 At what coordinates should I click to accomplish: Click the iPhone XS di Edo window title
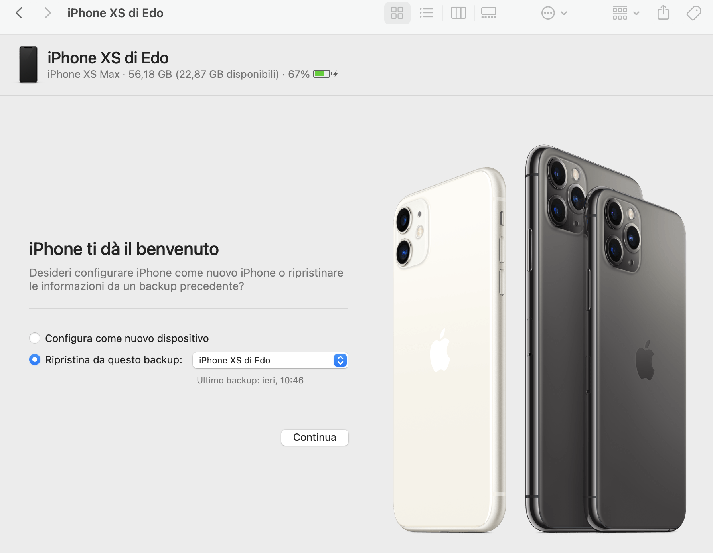point(115,13)
